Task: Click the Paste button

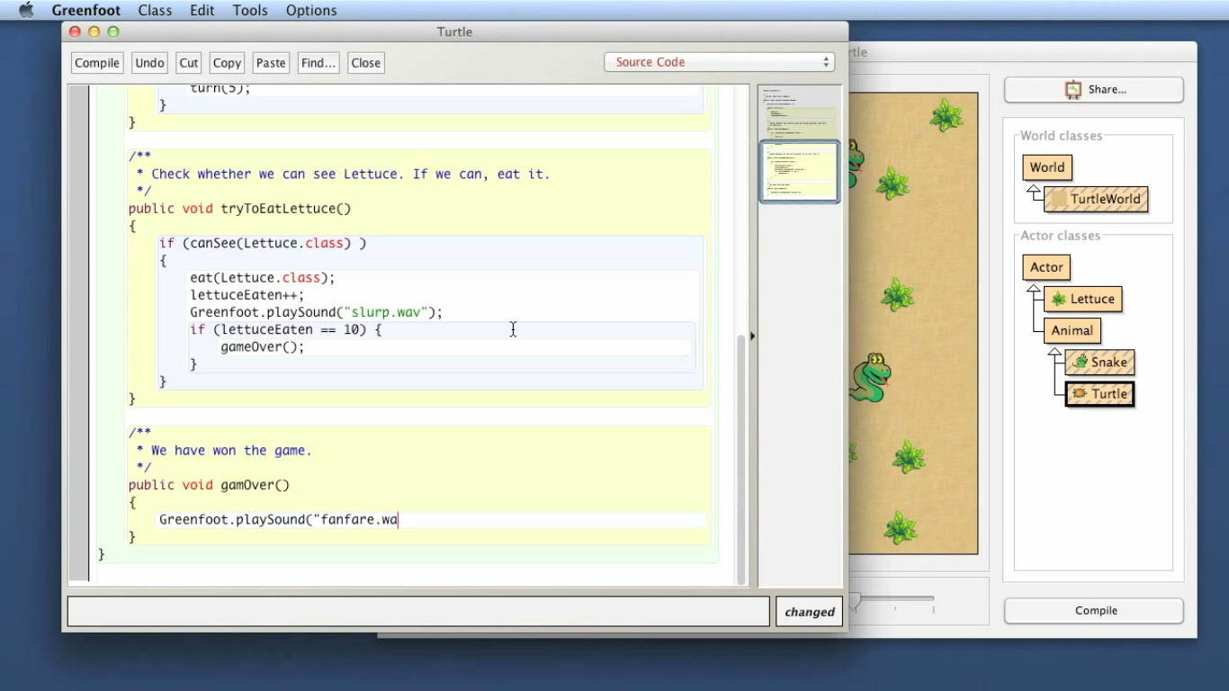Action: click(271, 63)
